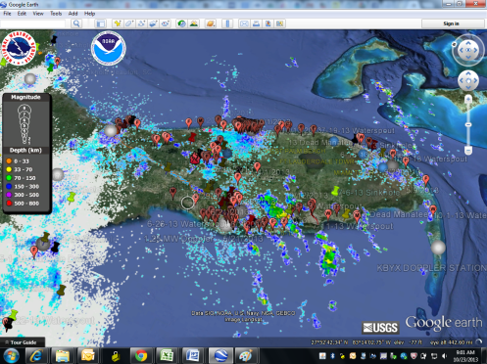Open Paint from taskbar
Viewport: 487px width, 364px height.
tap(245, 356)
